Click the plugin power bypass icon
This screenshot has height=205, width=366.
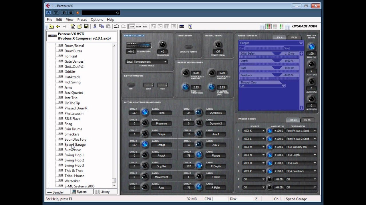(x=48, y=13)
